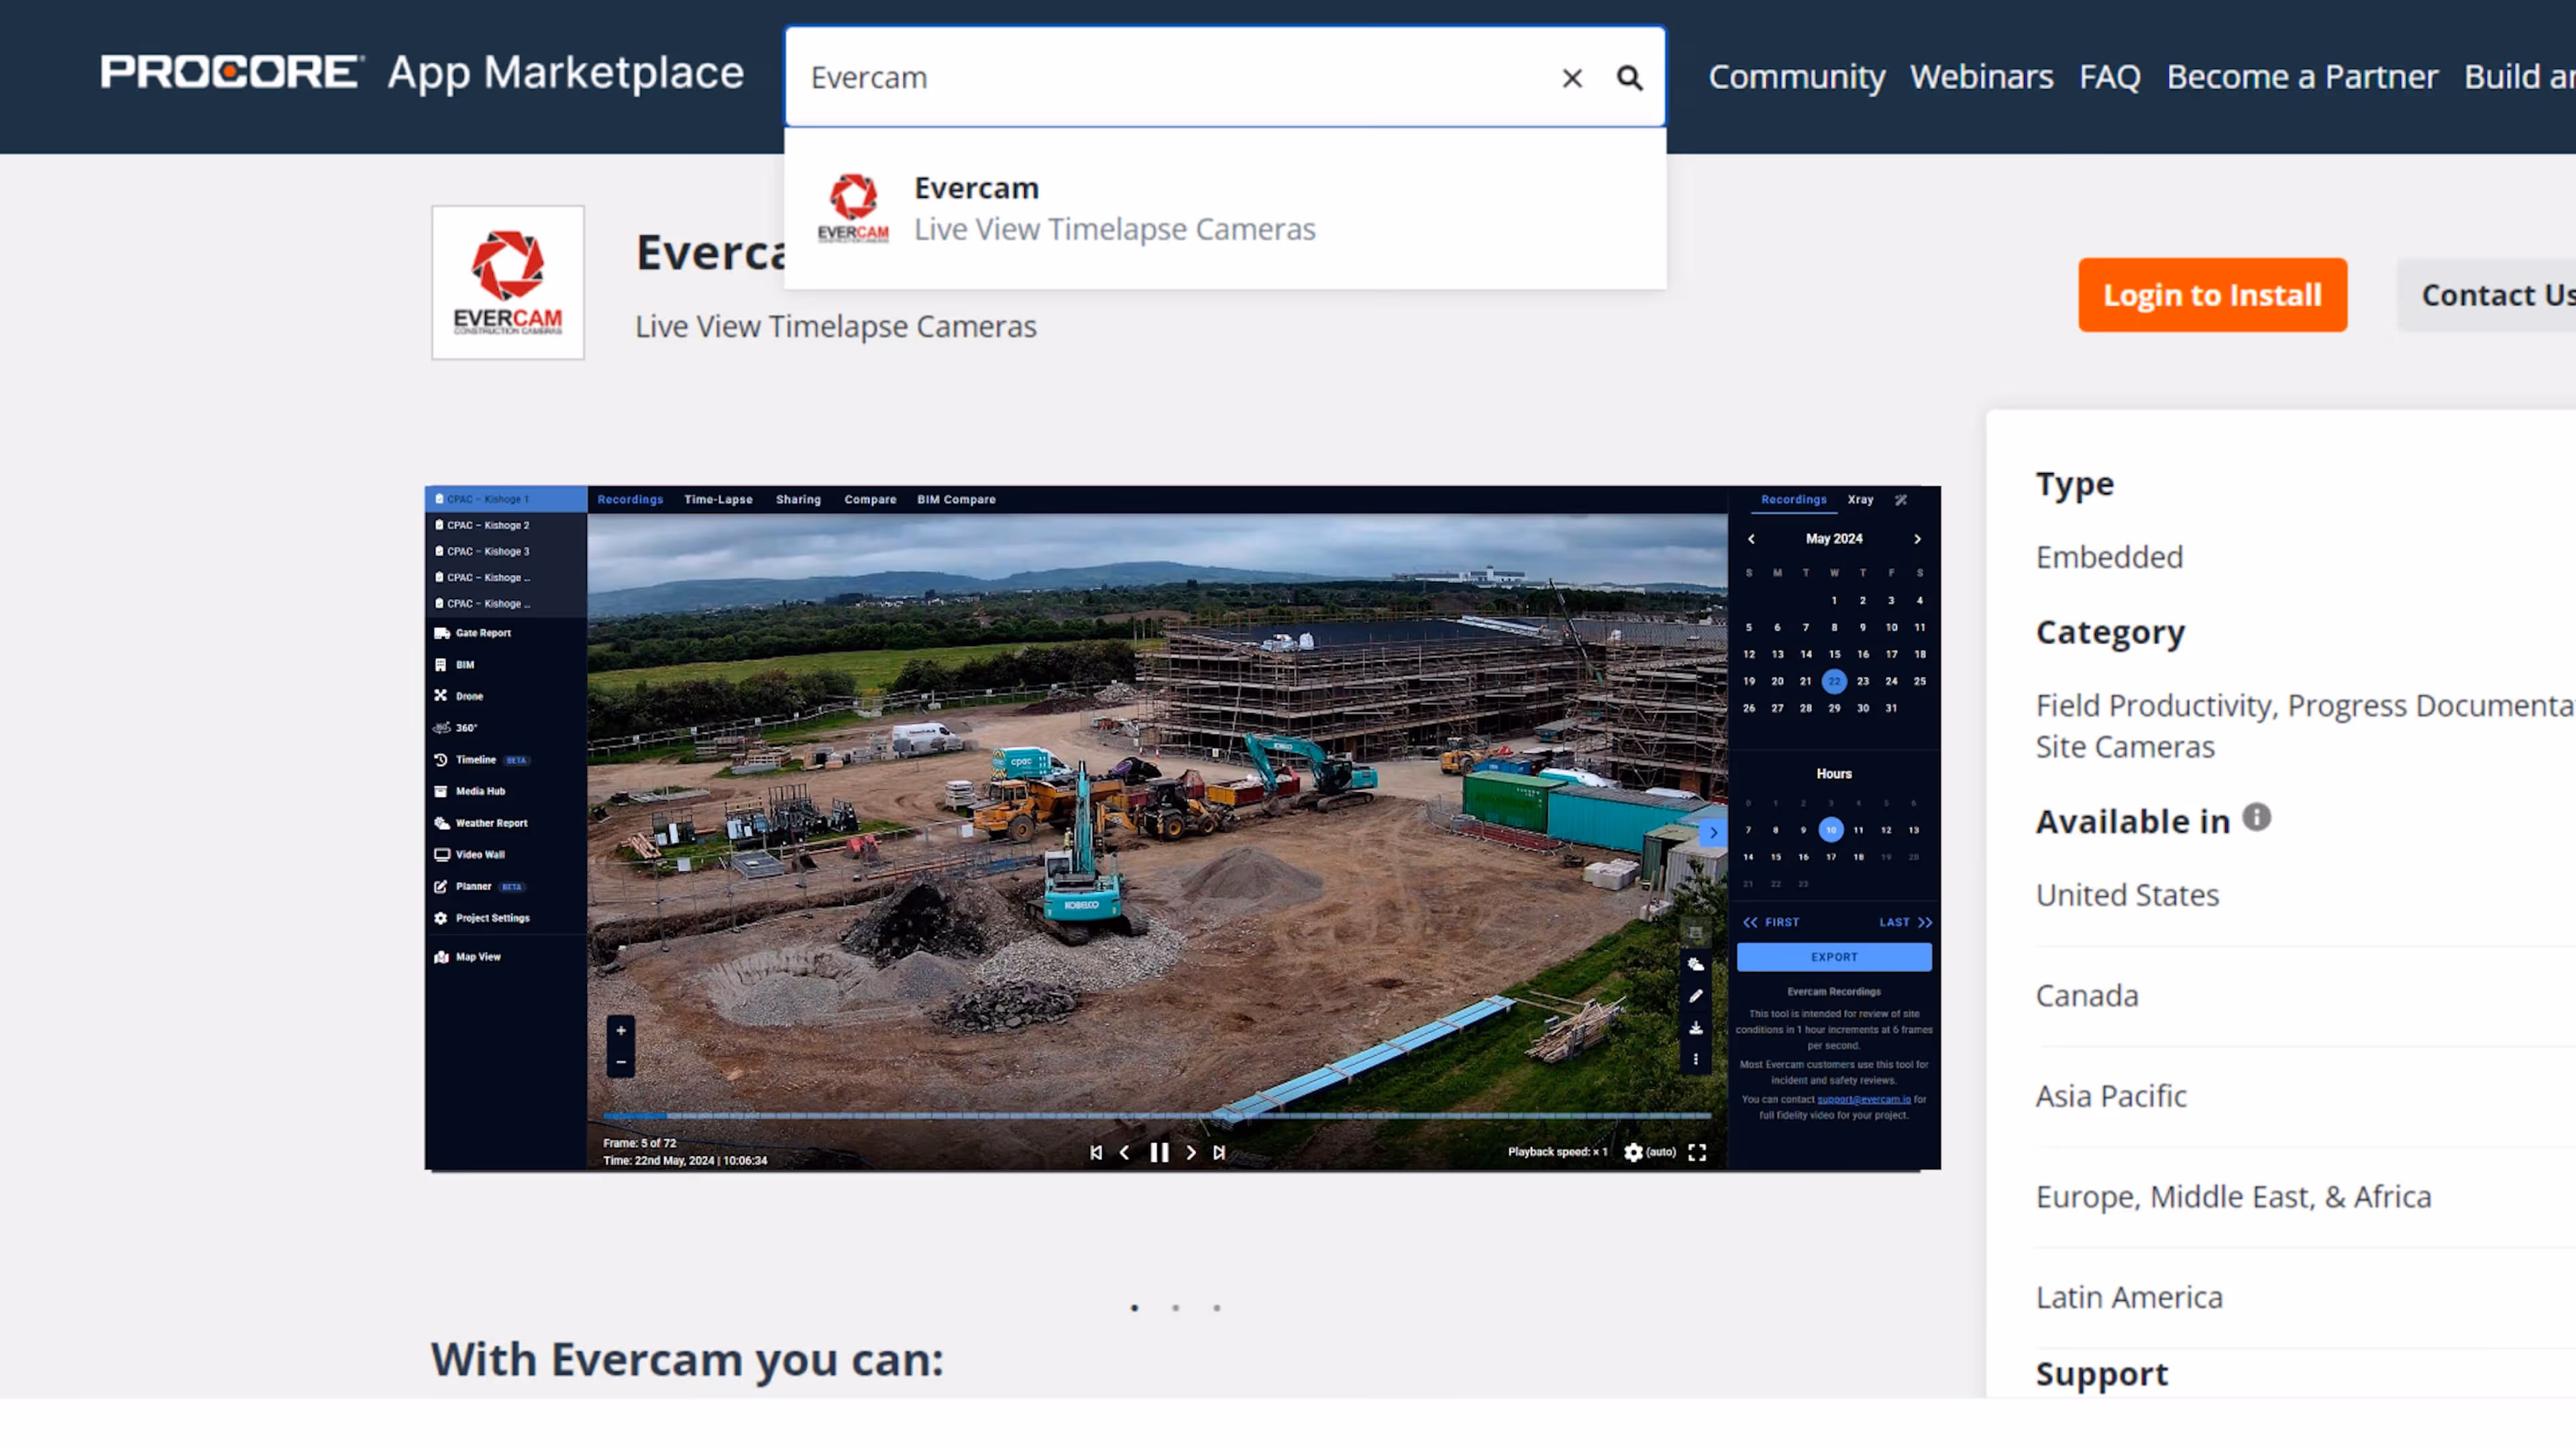The height and width of the screenshot is (1449, 2576).
Task: Click the Evercam search input field
Action: pos(1170,78)
